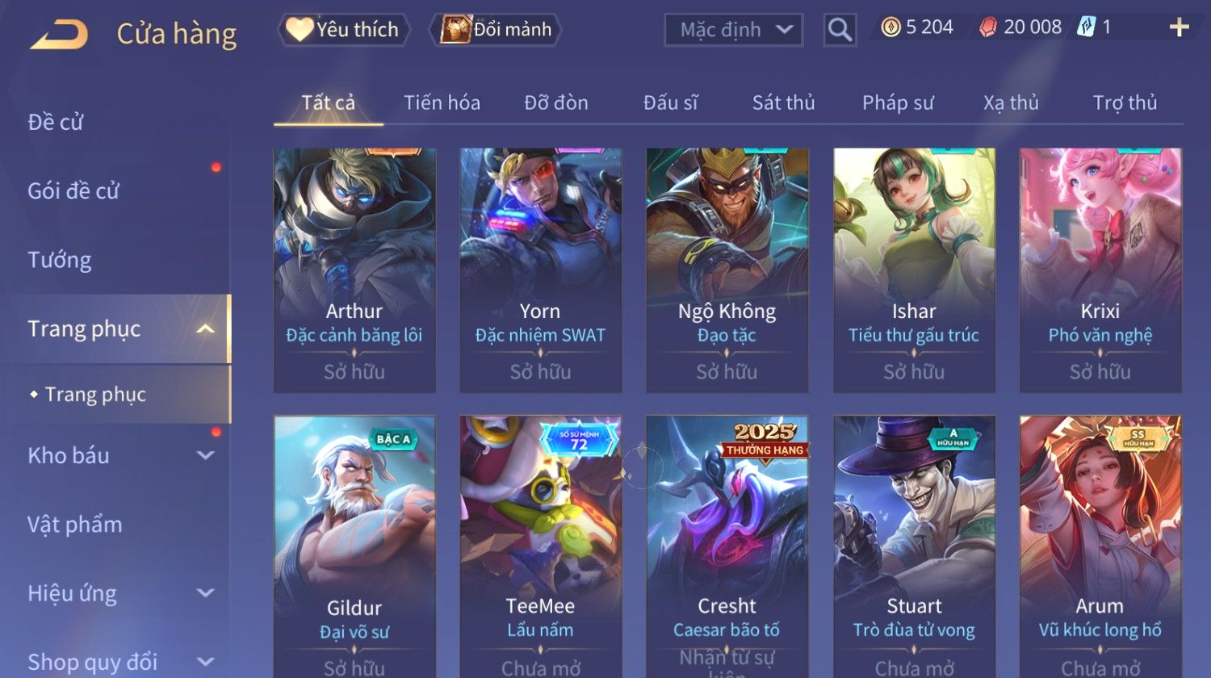Select the Pháp sư filter tab
1211x678 pixels.
[898, 103]
